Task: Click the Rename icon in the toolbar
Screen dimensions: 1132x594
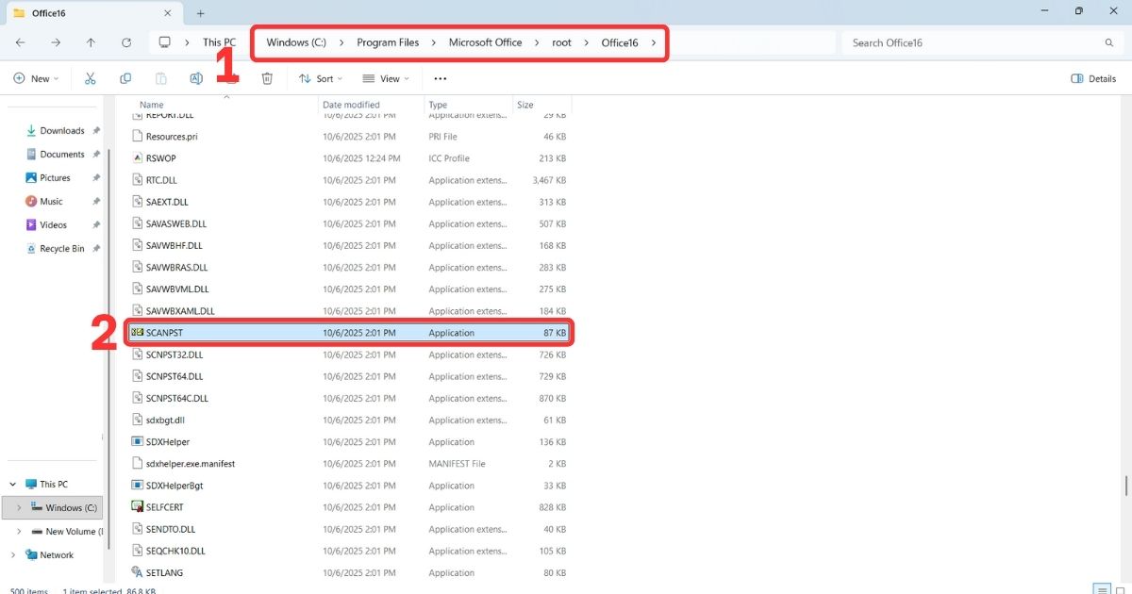Action: click(195, 78)
